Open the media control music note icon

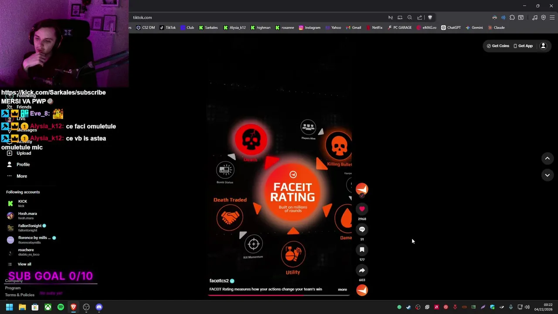click(x=535, y=17)
